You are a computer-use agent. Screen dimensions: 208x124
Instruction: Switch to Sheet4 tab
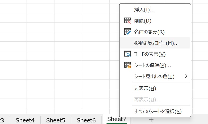point(25,120)
